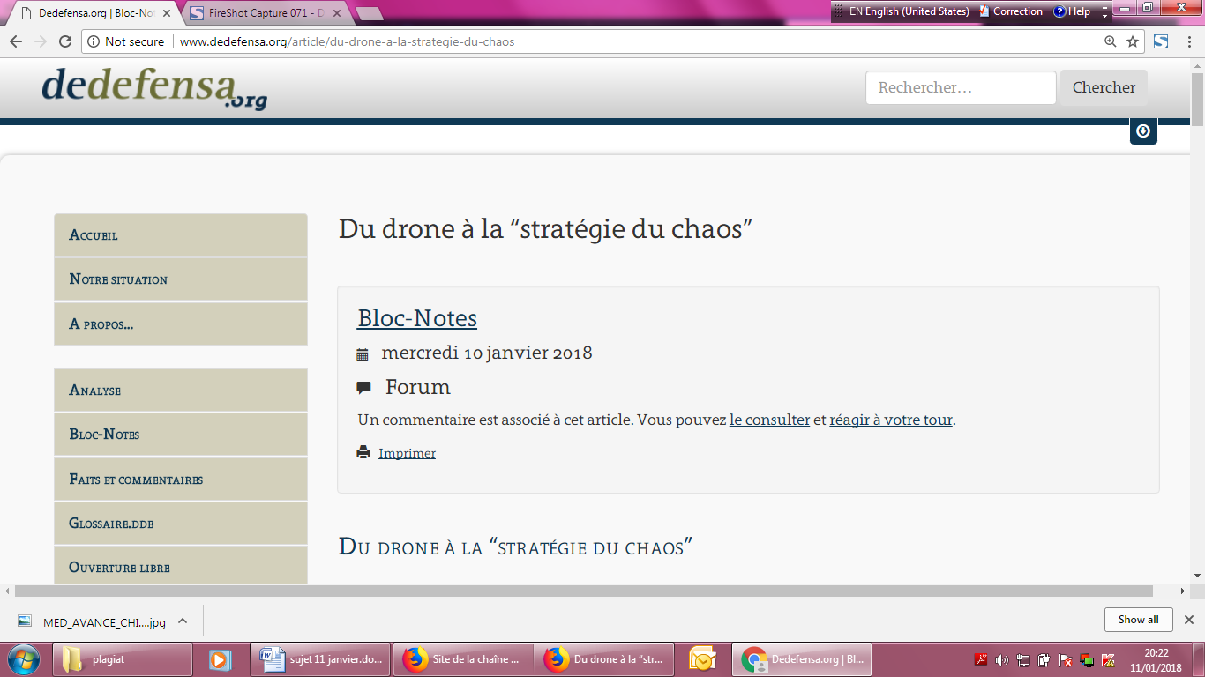Click Show all in the downloads bar
Image resolution: width=1205 pixels, height=677 pixels.
[1138, 619]
